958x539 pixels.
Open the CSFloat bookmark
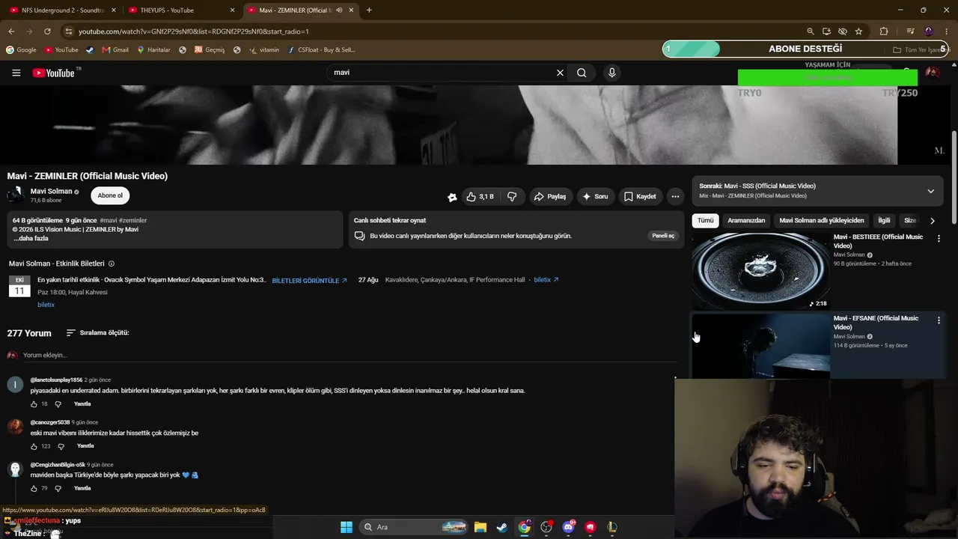[x=321, y=50]
